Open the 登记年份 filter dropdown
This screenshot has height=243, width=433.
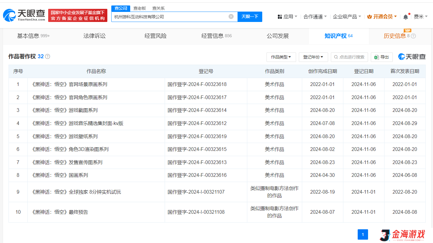(313, 57)
